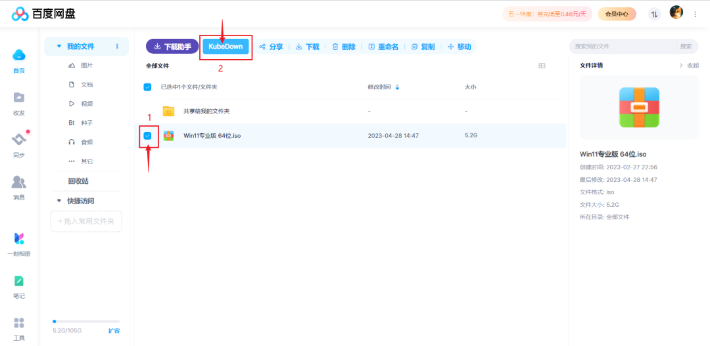Open the 首页 home cloud icon

coord(19,55)
